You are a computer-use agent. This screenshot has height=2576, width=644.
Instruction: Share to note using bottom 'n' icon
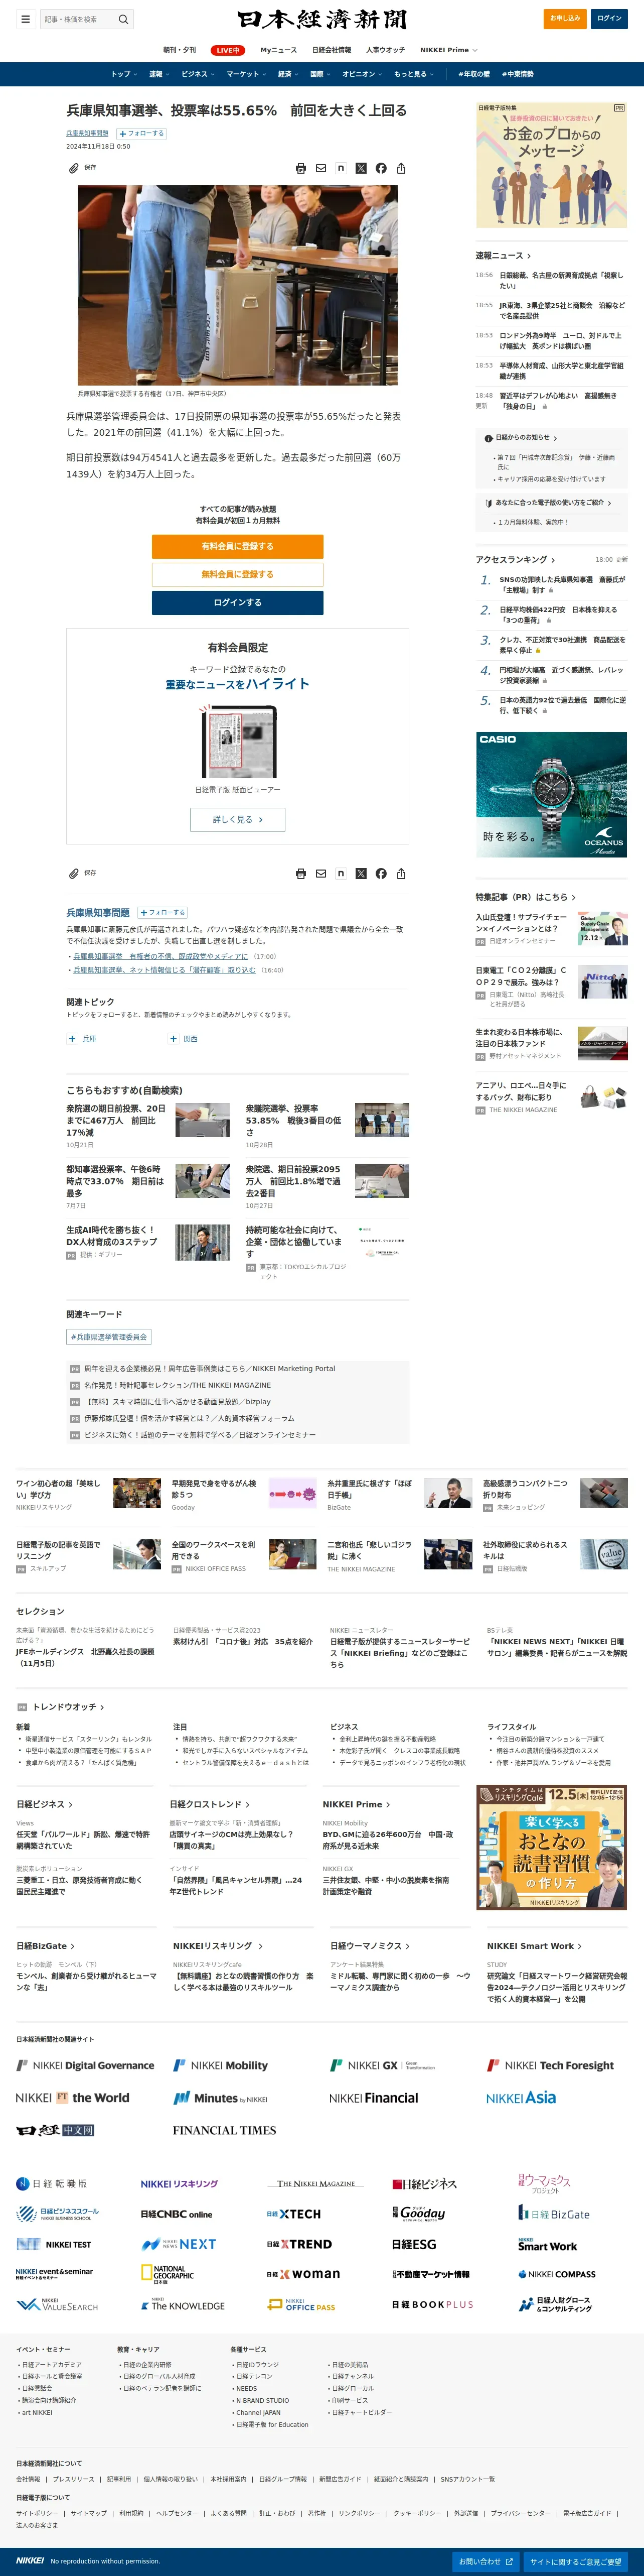coord(341,873)
